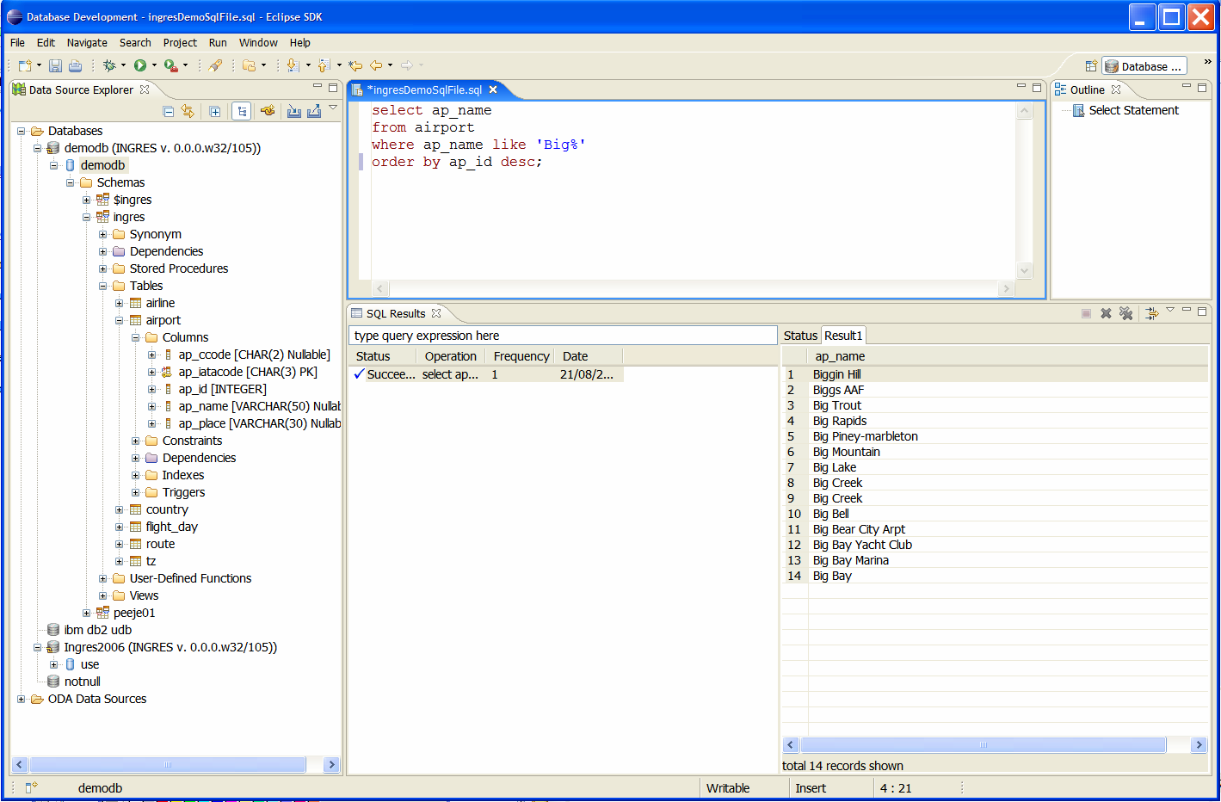The width and height of the screenshot is (1221, 802).
Task: Click the query expression input field
Action: pyautogui.click(x=563, y=335)
